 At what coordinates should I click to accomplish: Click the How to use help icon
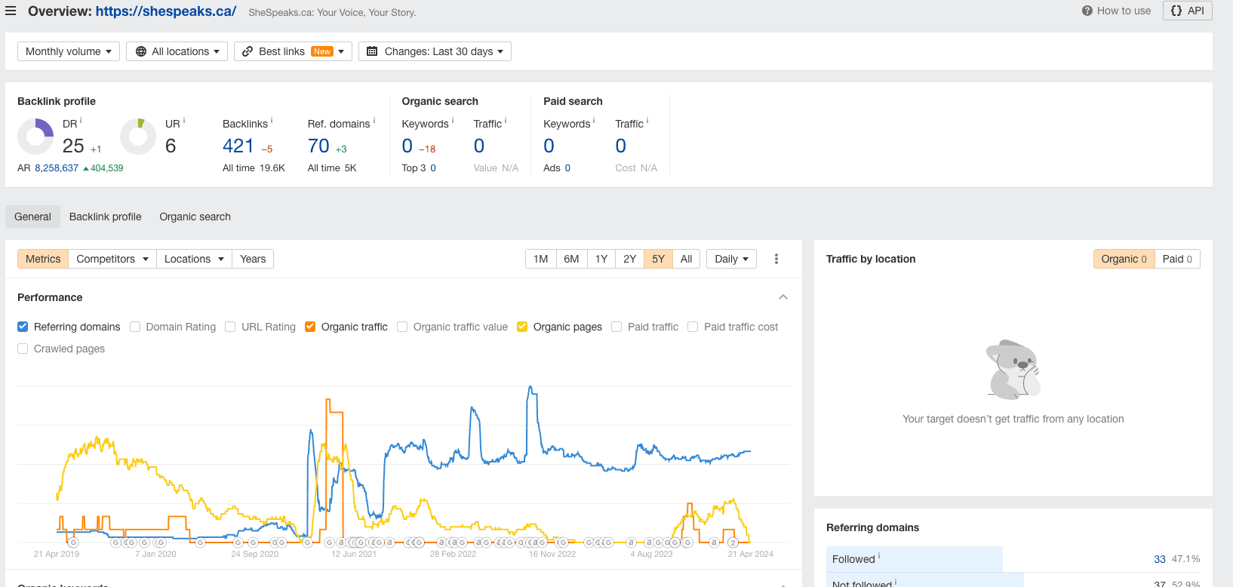(1087, 11)
